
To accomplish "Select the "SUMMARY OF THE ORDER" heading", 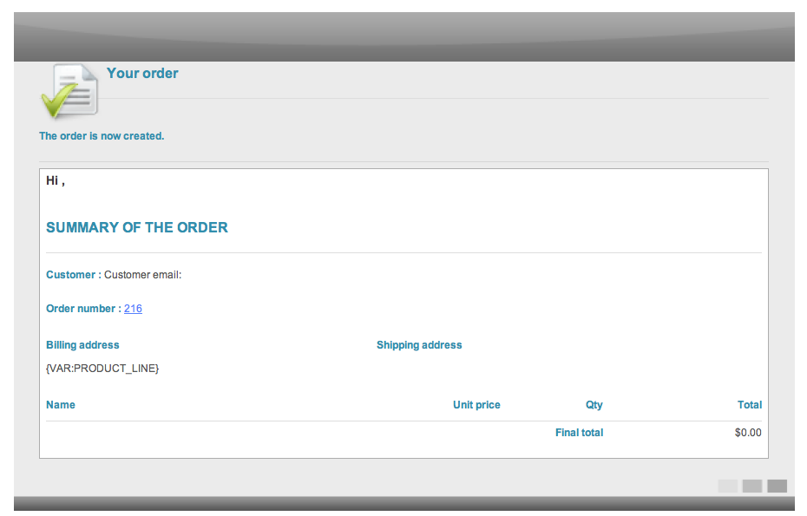I will pyautogui.click(x=137, y=227).
